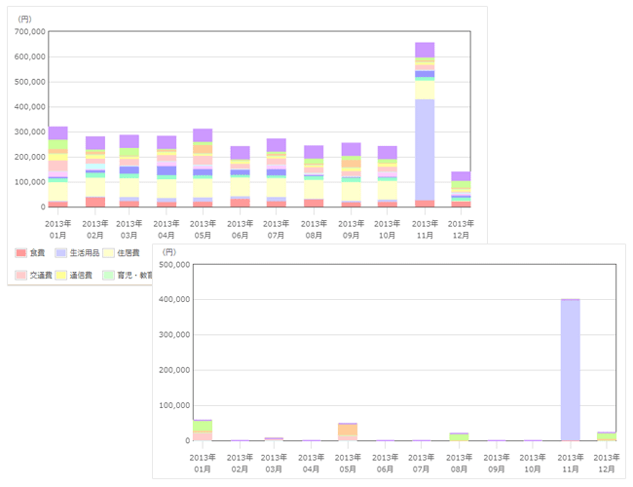Select the purple top segment of top chart's January bar
The width and height of the screenshot is (633, 487).
tap(58, 133)
